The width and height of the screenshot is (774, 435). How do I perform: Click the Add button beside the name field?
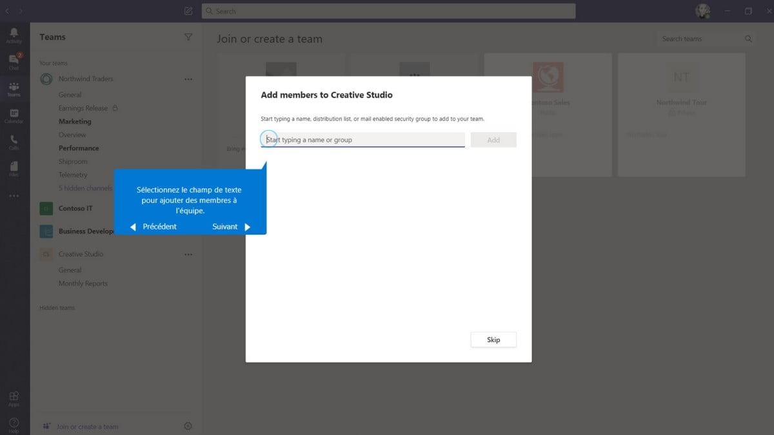tap(493, 140)
